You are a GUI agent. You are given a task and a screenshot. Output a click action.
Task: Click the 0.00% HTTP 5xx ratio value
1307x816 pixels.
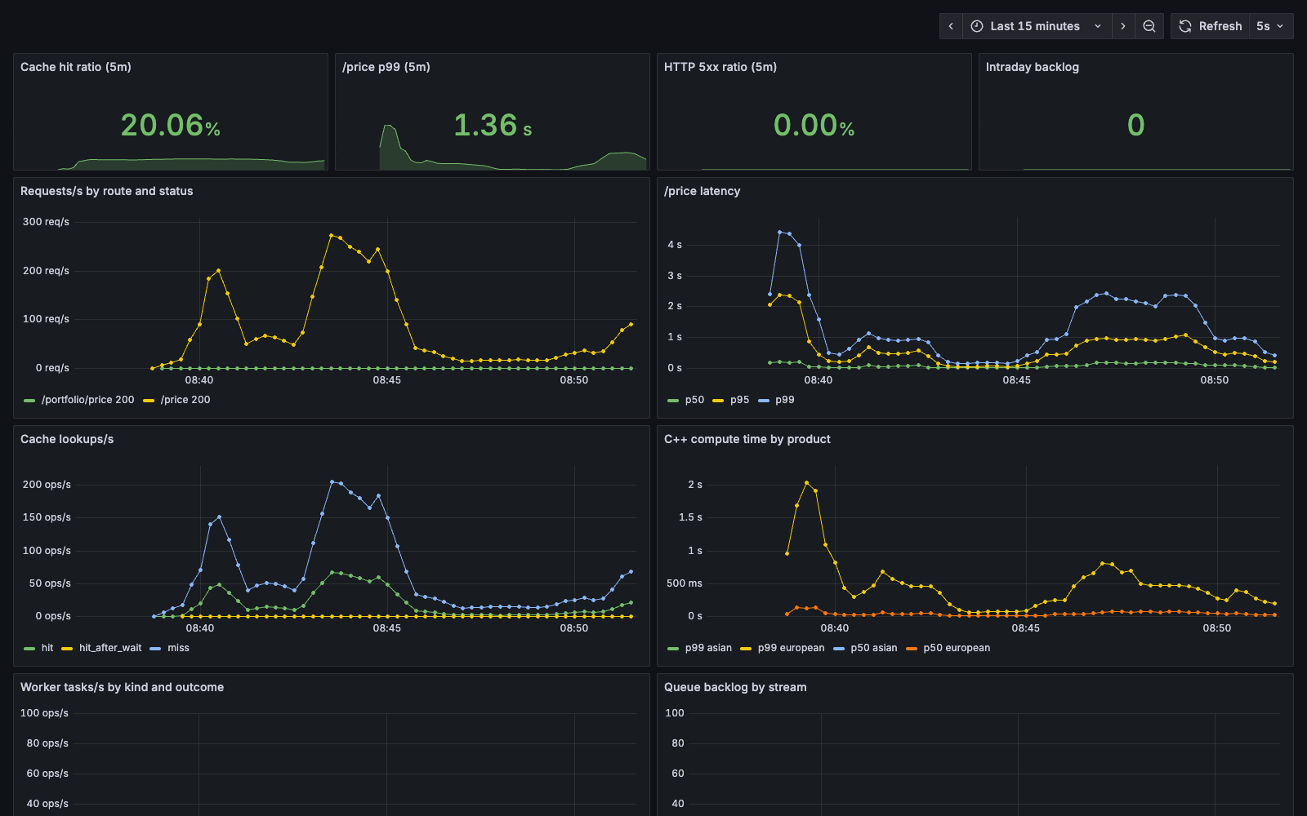[814, 125]
